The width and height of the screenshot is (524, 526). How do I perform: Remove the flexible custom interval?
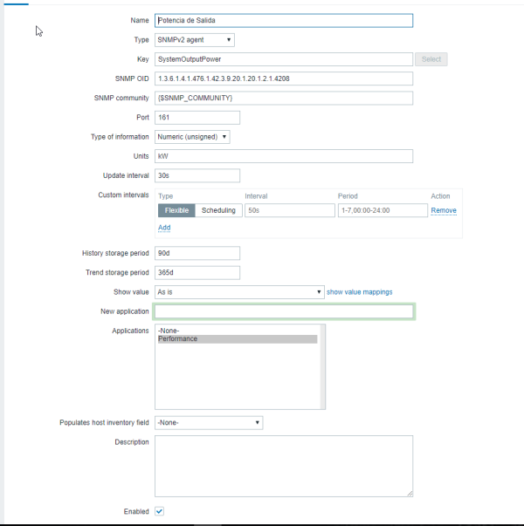444,210
